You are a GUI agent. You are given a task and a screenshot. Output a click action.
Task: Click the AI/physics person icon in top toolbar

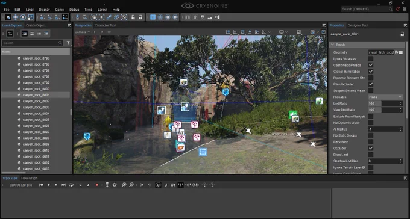pyautogui.click(x=195, y=17)
